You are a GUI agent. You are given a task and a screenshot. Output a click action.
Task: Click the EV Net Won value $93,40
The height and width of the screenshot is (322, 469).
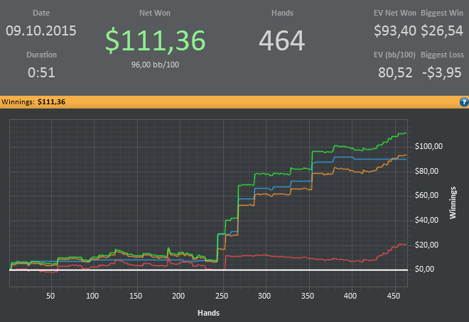395,30
